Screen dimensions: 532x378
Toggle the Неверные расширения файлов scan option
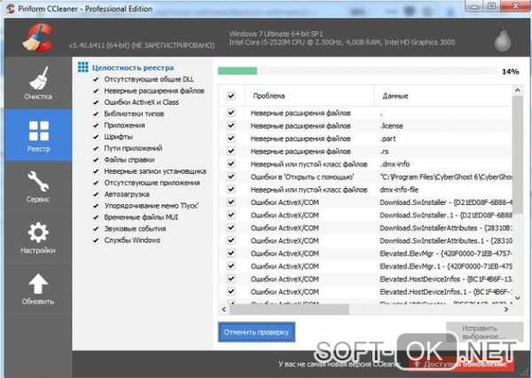point(96,91)
